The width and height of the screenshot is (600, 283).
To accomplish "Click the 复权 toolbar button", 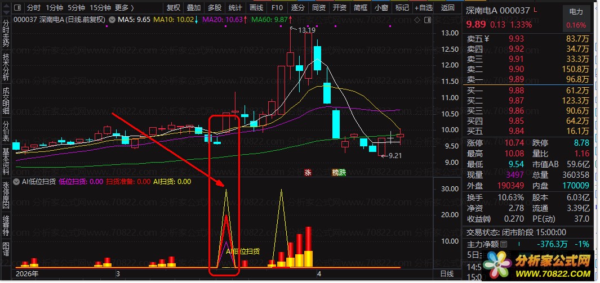I will 174,8.
